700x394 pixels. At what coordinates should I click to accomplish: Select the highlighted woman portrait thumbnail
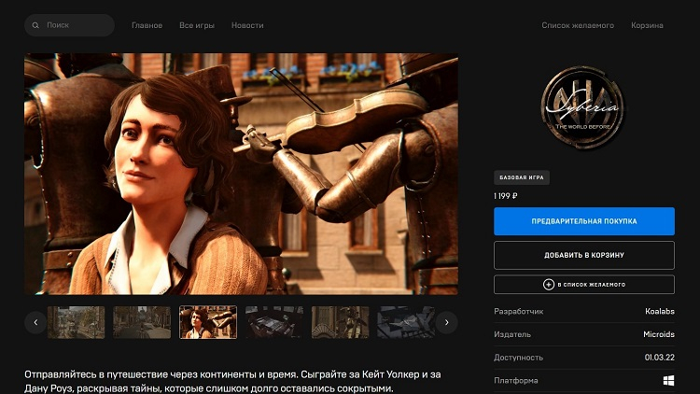click(x=208, y=322)
